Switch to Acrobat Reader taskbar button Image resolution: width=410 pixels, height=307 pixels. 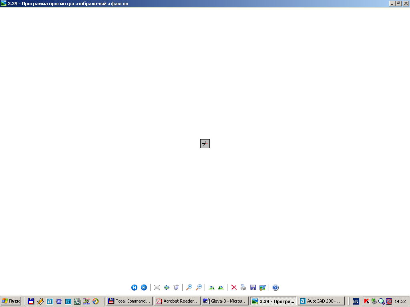[x=177, y=301]
